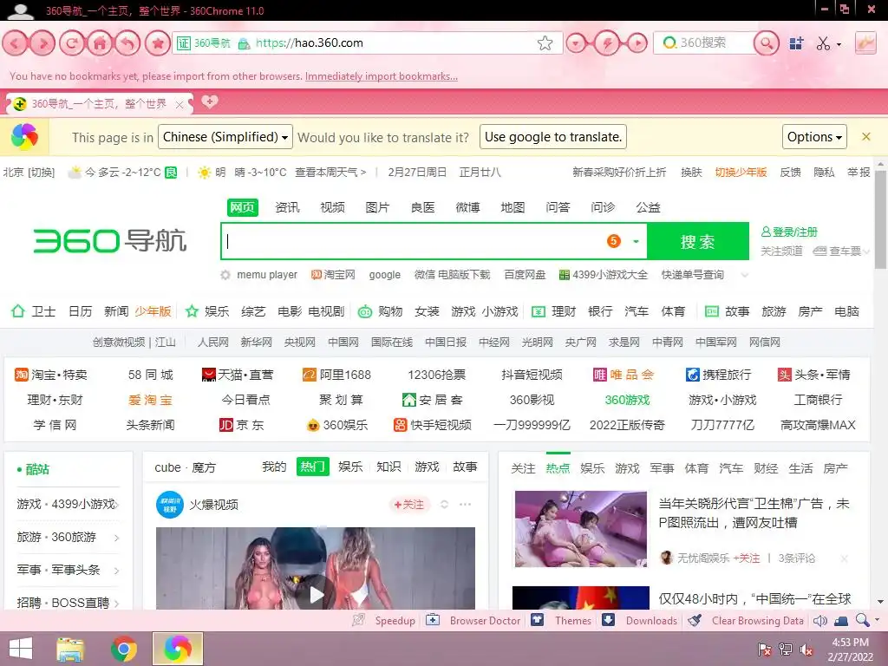The image size is (888, 666).
Task: Click the green 搜索 search button
Action: [x=698, y=242]
